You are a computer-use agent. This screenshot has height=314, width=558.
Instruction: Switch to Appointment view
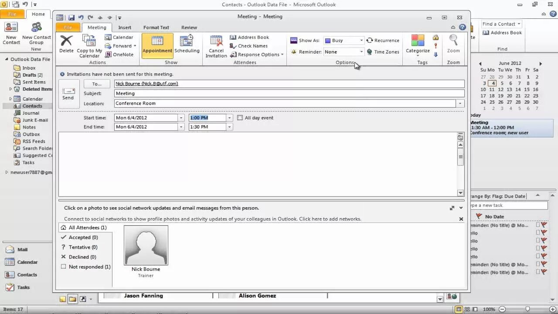pyautogui.click(x=157, y=46)
